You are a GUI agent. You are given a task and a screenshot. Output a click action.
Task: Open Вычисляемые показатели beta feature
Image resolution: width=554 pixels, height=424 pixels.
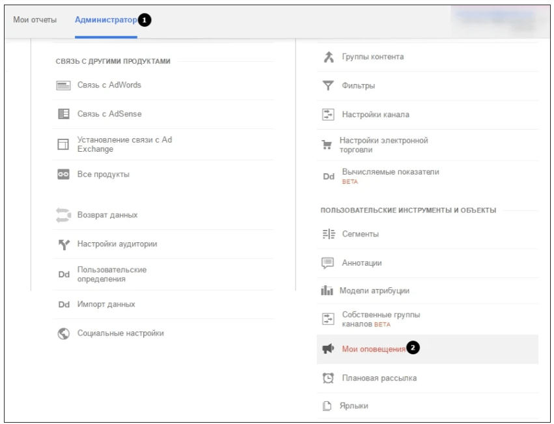tap(390, 173)
